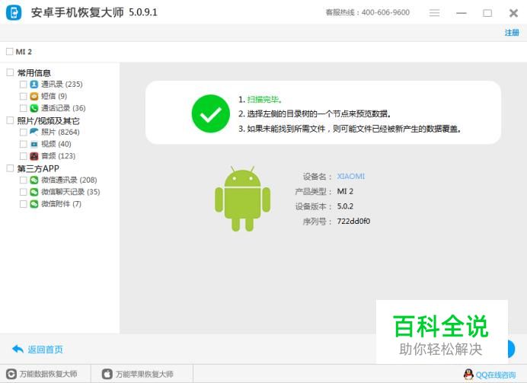Click the contacts icon next to 通讯录

[x=34, y=84]
